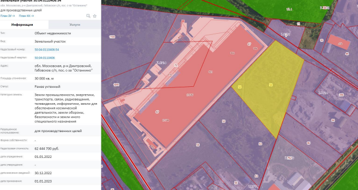
Task: Click the parcel labeled 1103
Action: pos(112,37)
